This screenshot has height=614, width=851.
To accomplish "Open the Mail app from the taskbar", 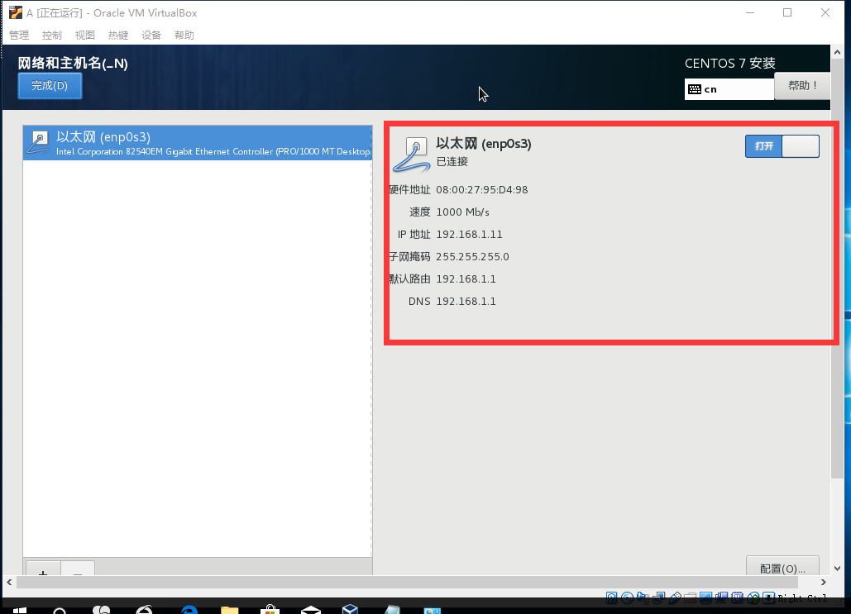I will 310,610.
